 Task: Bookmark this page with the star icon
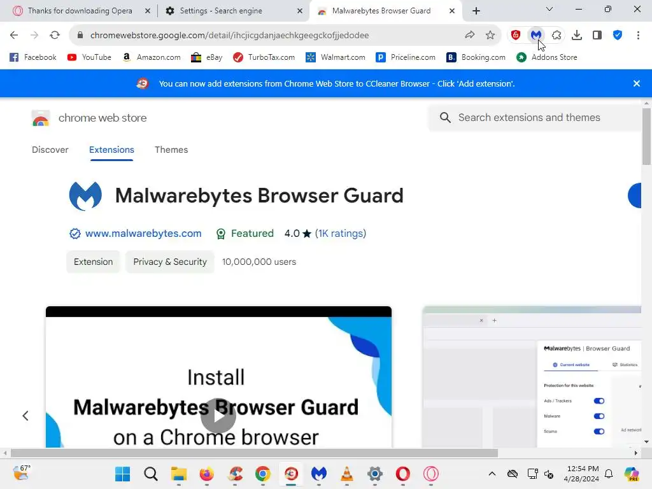click(490, 36)
